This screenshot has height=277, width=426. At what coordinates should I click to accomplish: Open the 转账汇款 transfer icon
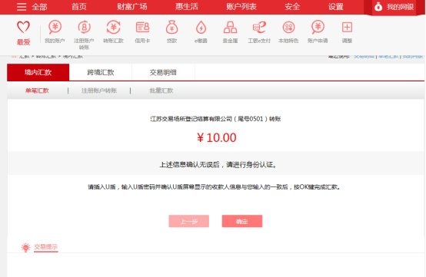tap(113, 27)
